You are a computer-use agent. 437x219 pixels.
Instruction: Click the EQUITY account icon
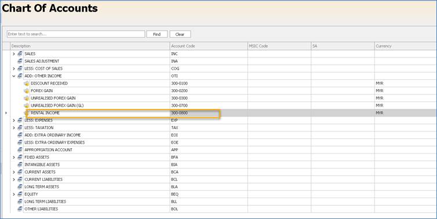click(x=20, y=194)
